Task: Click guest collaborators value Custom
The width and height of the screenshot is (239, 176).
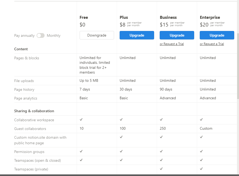Action: [206, 128]
